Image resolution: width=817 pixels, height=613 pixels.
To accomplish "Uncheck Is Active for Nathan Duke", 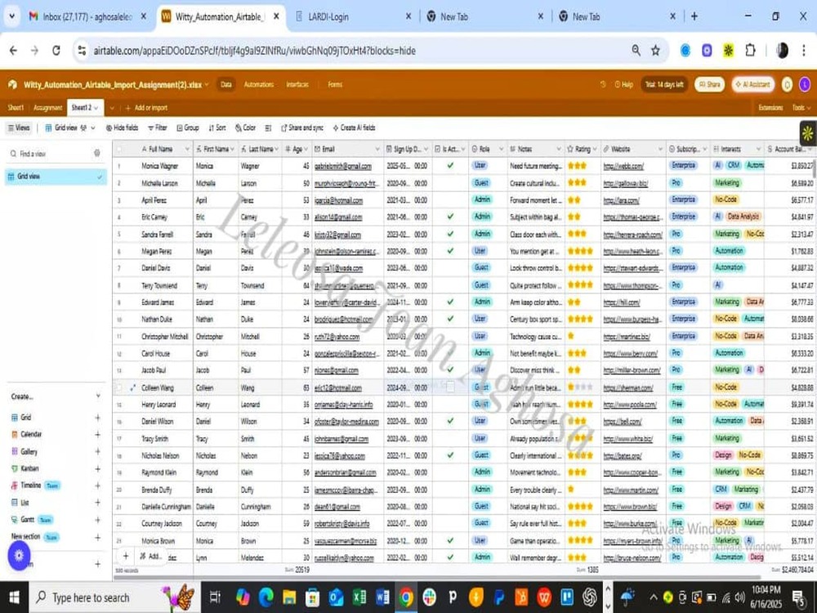I will point(450,319).
